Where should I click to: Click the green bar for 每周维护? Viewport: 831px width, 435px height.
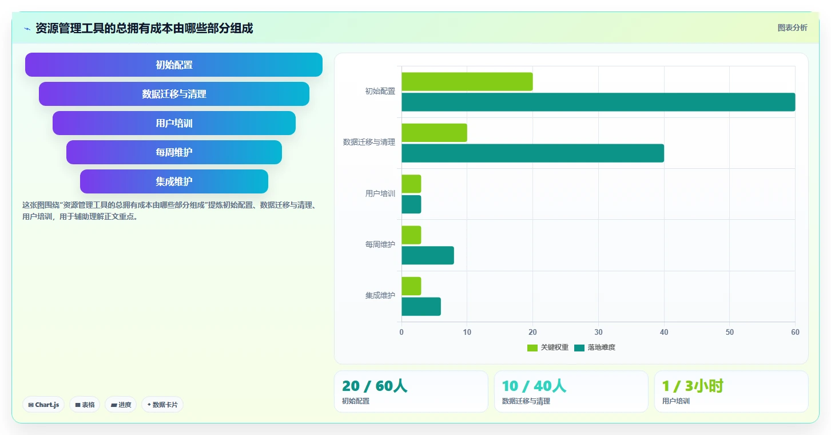411,235
